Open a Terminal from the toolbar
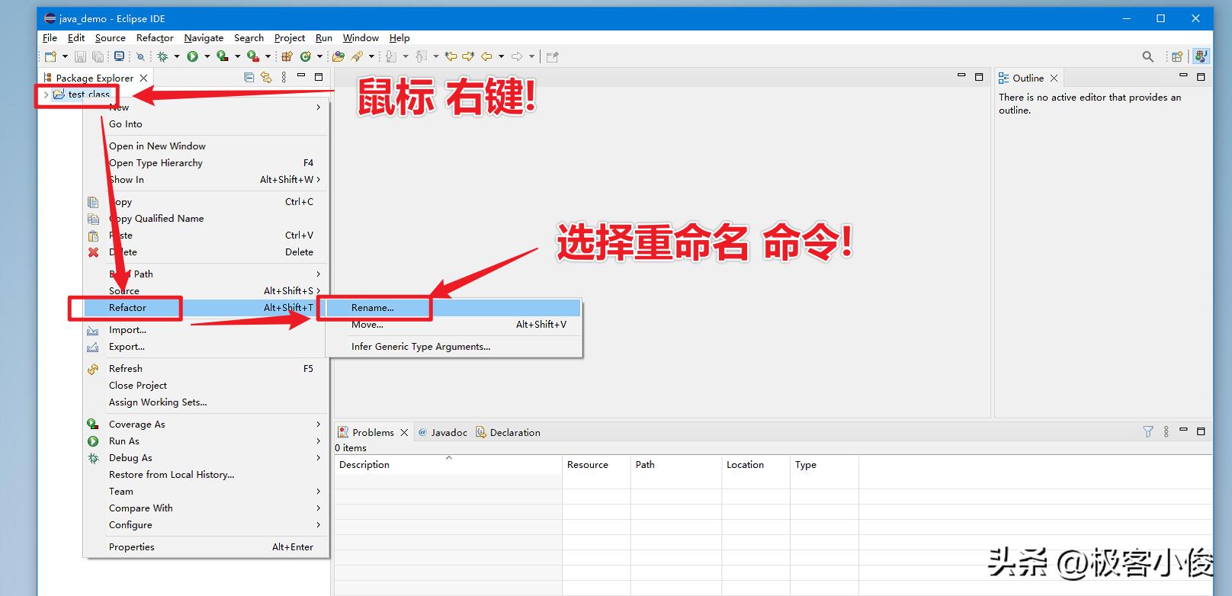 click(119, 56)
